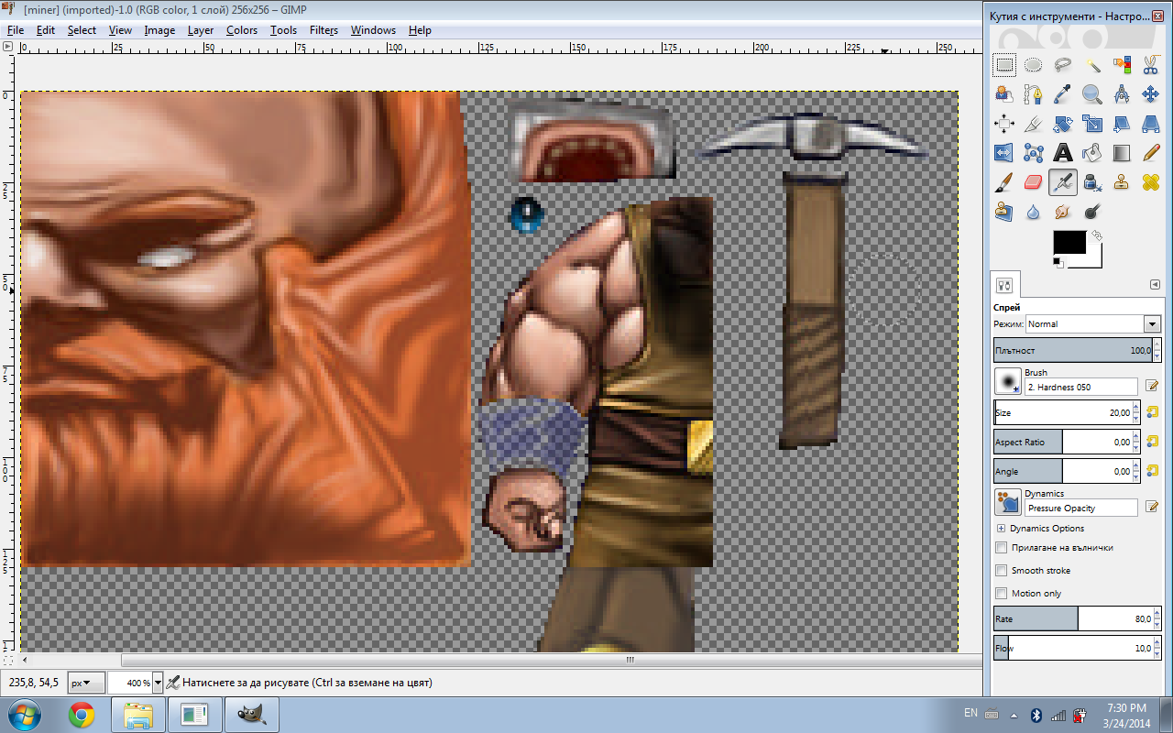This screenshot has height=733, width=1173.
Task: Open the Windows menu
Action: (373, 30)
